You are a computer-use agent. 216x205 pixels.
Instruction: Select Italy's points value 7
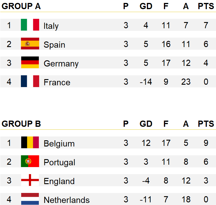[206, 25]
